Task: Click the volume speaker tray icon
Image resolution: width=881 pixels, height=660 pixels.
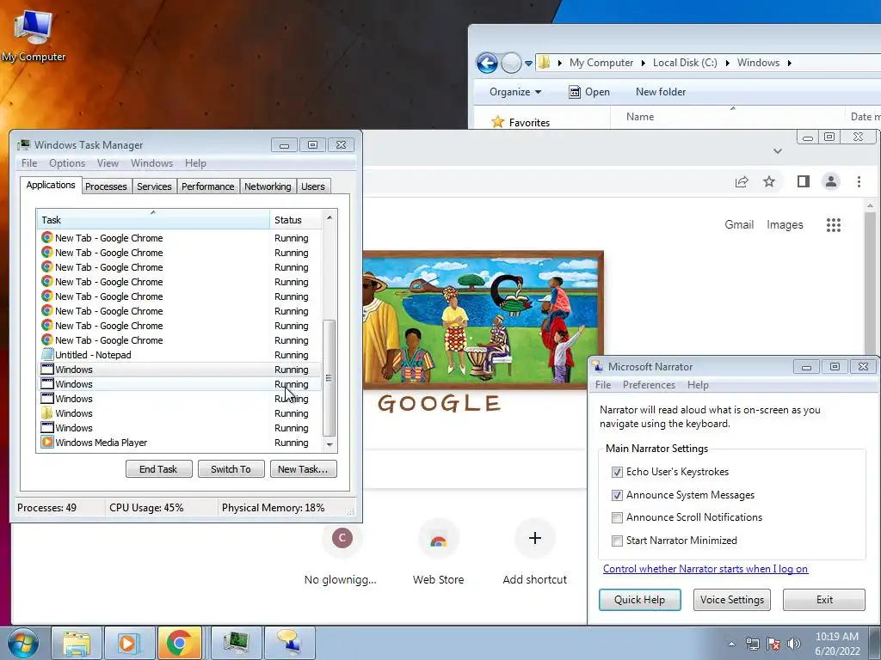Action: [x=793, y=644]
